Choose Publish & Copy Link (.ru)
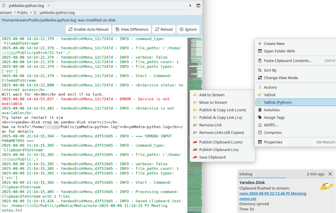 point(222,117)
